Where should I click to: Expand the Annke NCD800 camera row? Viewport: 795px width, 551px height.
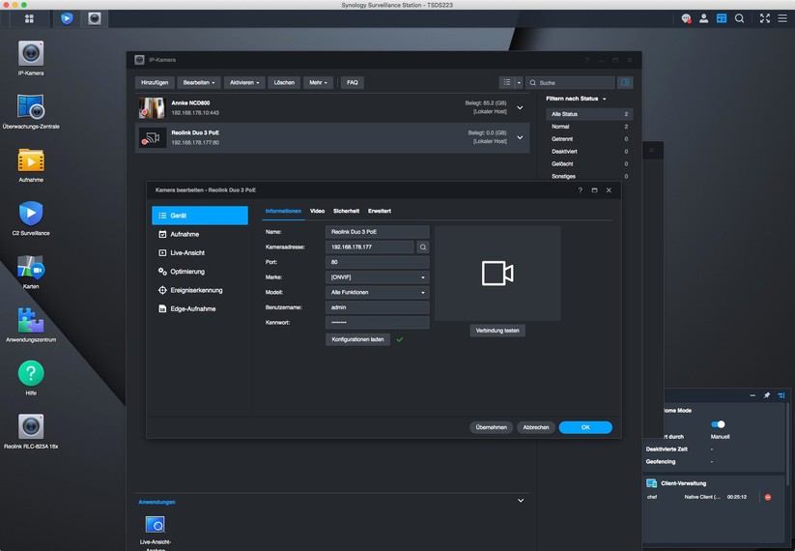(520, 107)
